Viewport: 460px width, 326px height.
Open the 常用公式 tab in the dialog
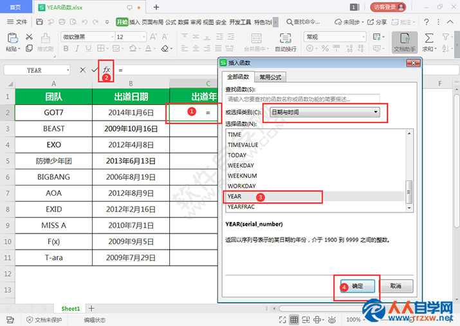click(270, 77)
